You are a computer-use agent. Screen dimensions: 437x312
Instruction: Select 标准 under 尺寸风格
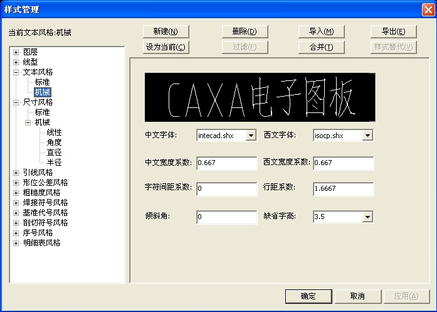tap(43, 112)
